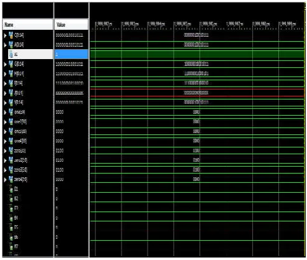Click the wire icon beside signal B6

pos(11,237)
